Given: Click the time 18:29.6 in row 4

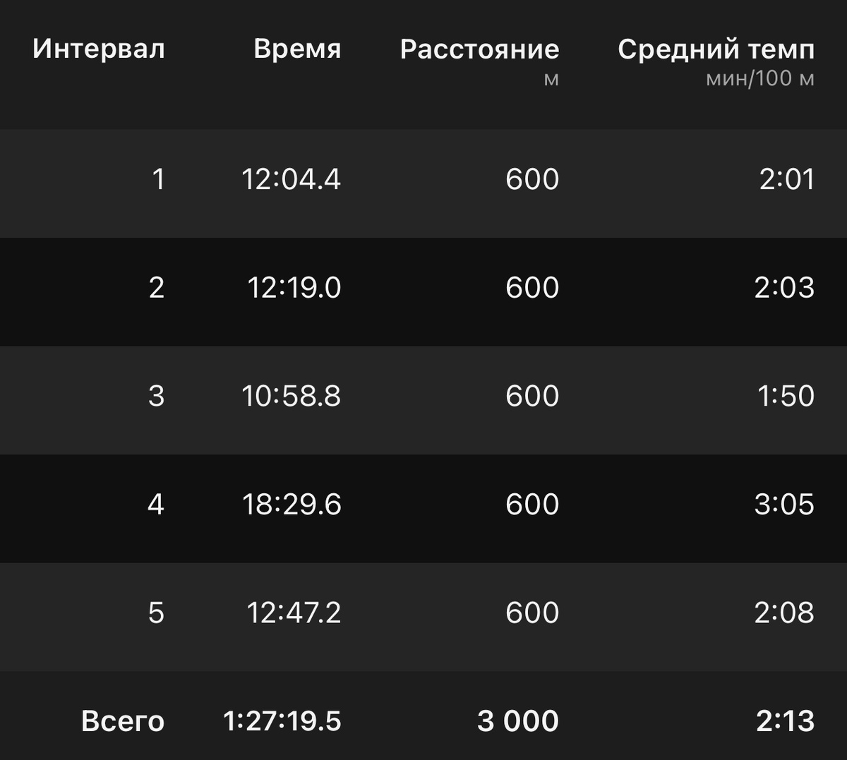Looking at the screenshot, I should (292, 505).
